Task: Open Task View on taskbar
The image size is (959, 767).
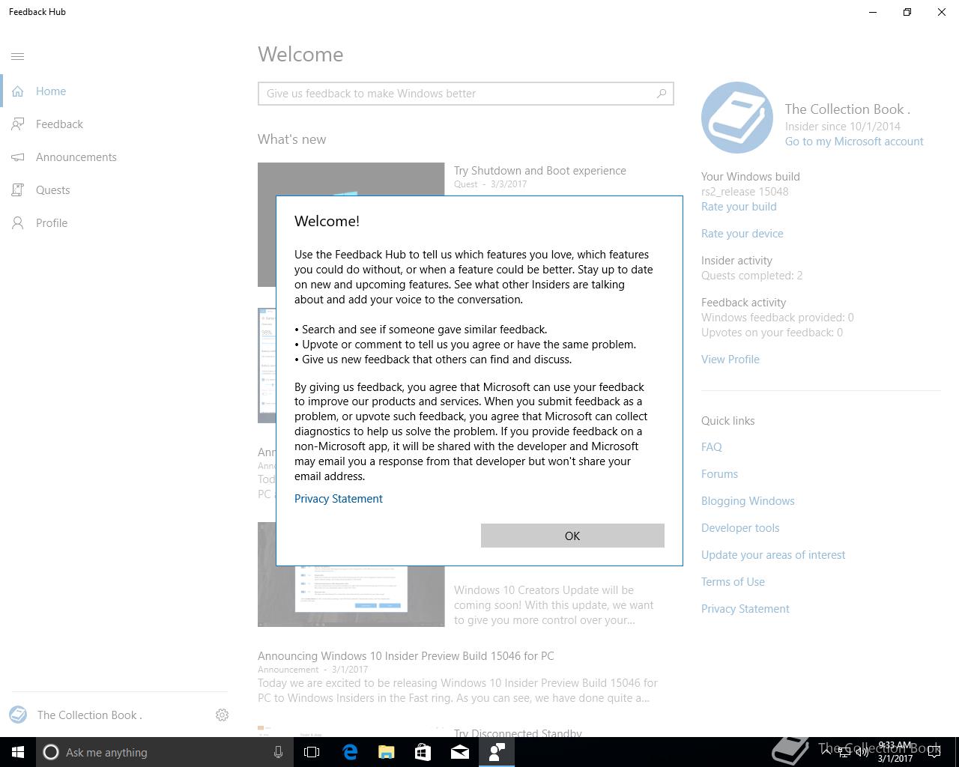Action: pos(312,752)
